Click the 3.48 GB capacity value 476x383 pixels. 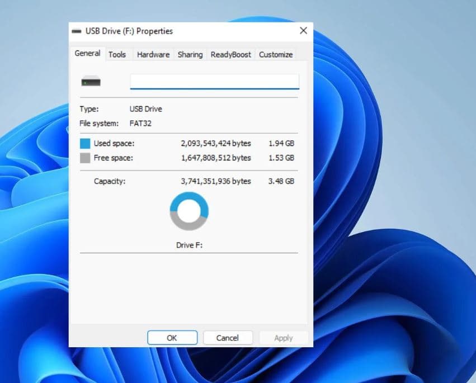281,181
